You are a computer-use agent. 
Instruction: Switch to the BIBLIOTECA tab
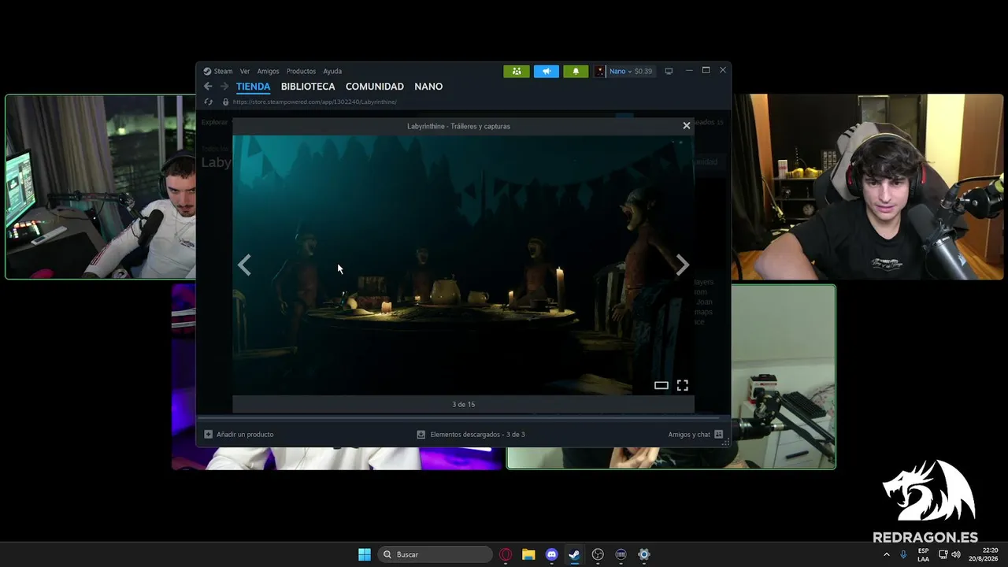[x=308, y=87]
